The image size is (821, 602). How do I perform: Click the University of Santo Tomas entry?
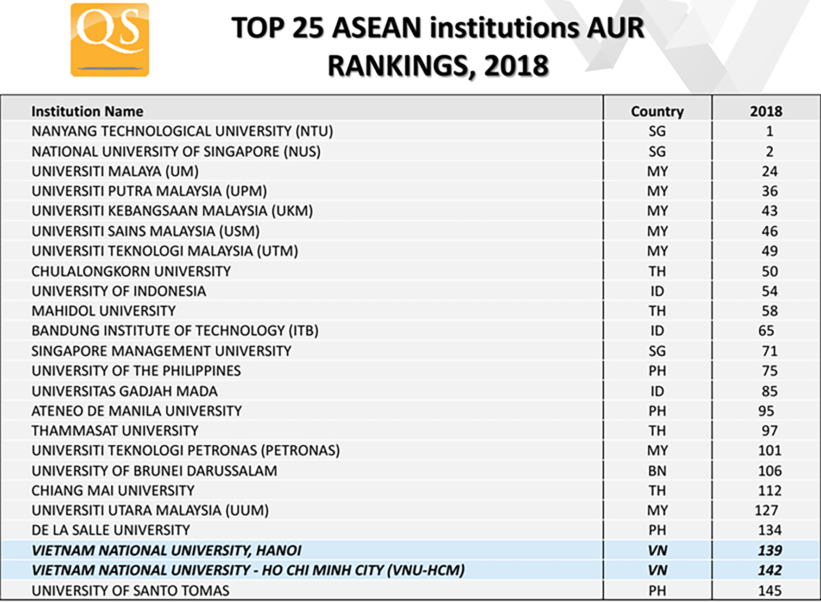pos(130,590)
